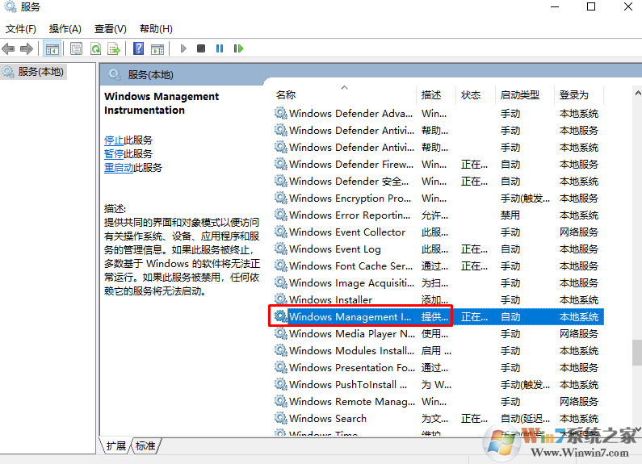This screenshot has width=642, height=464.
Task: Click the 暂停 service link
Action: tap(114, 154)
